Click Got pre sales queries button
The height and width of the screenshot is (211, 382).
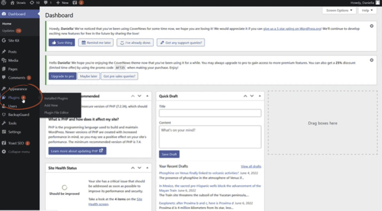coord(119,76)
